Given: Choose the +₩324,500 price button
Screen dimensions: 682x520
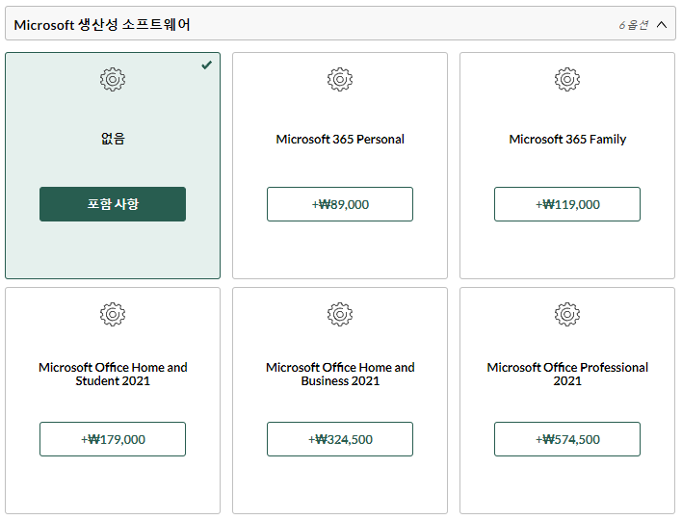Looking at the screenshot, I should click(340, 439).
